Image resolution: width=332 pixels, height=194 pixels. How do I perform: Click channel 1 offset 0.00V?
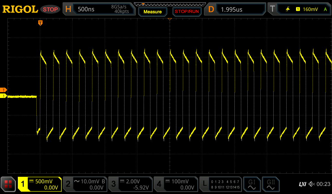point(51,188)
